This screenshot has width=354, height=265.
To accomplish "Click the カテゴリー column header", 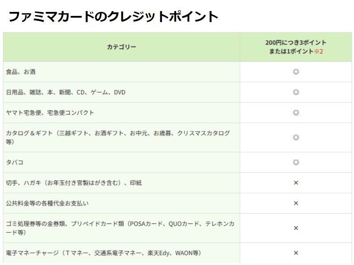I will 121,47.
